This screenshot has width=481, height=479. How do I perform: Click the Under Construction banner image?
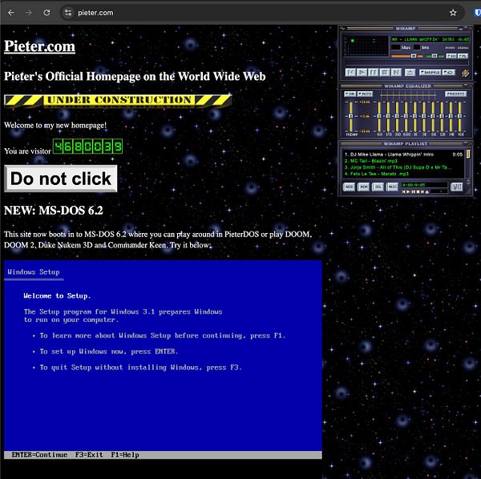(118, 100)
